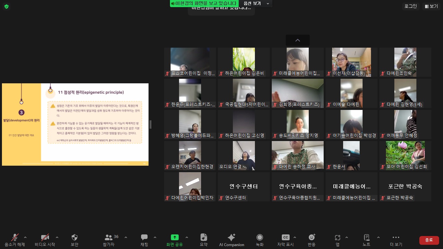This screenshot has height=249, width=443.
Task: Select video tile of 하온어린이집 고신영
Action: 244,124
